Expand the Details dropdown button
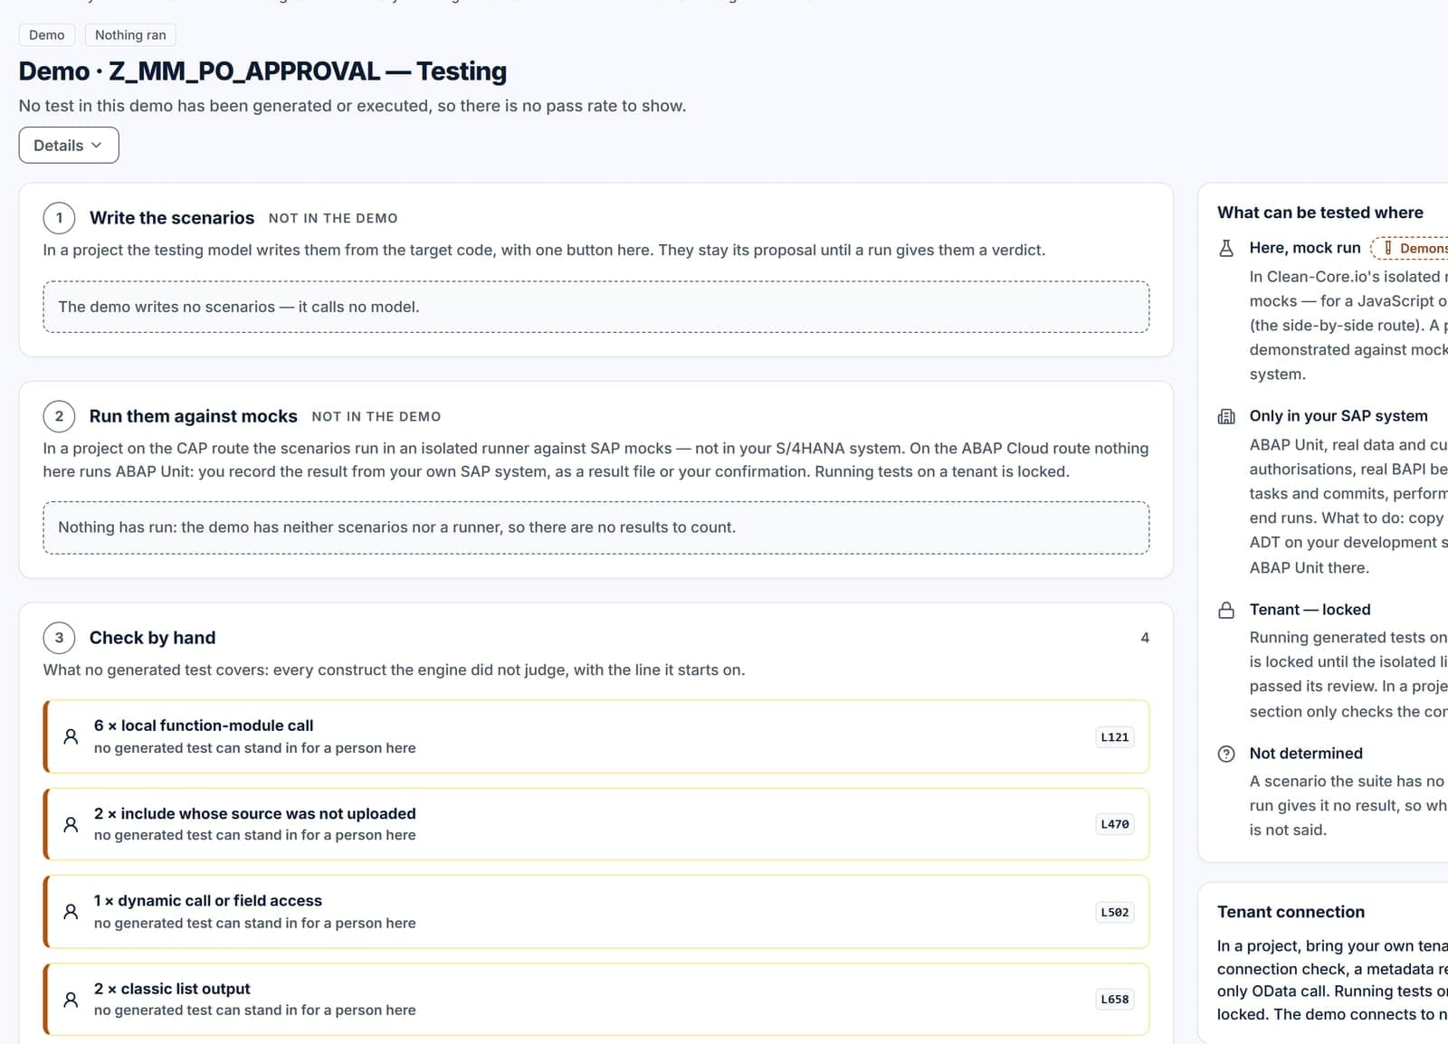1448x1044 pixels. tap(69, 146)
